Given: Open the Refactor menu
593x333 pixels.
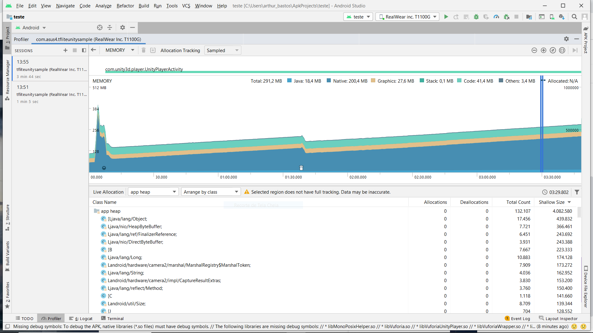Looking at the screenshot, I should pos(125,6).
